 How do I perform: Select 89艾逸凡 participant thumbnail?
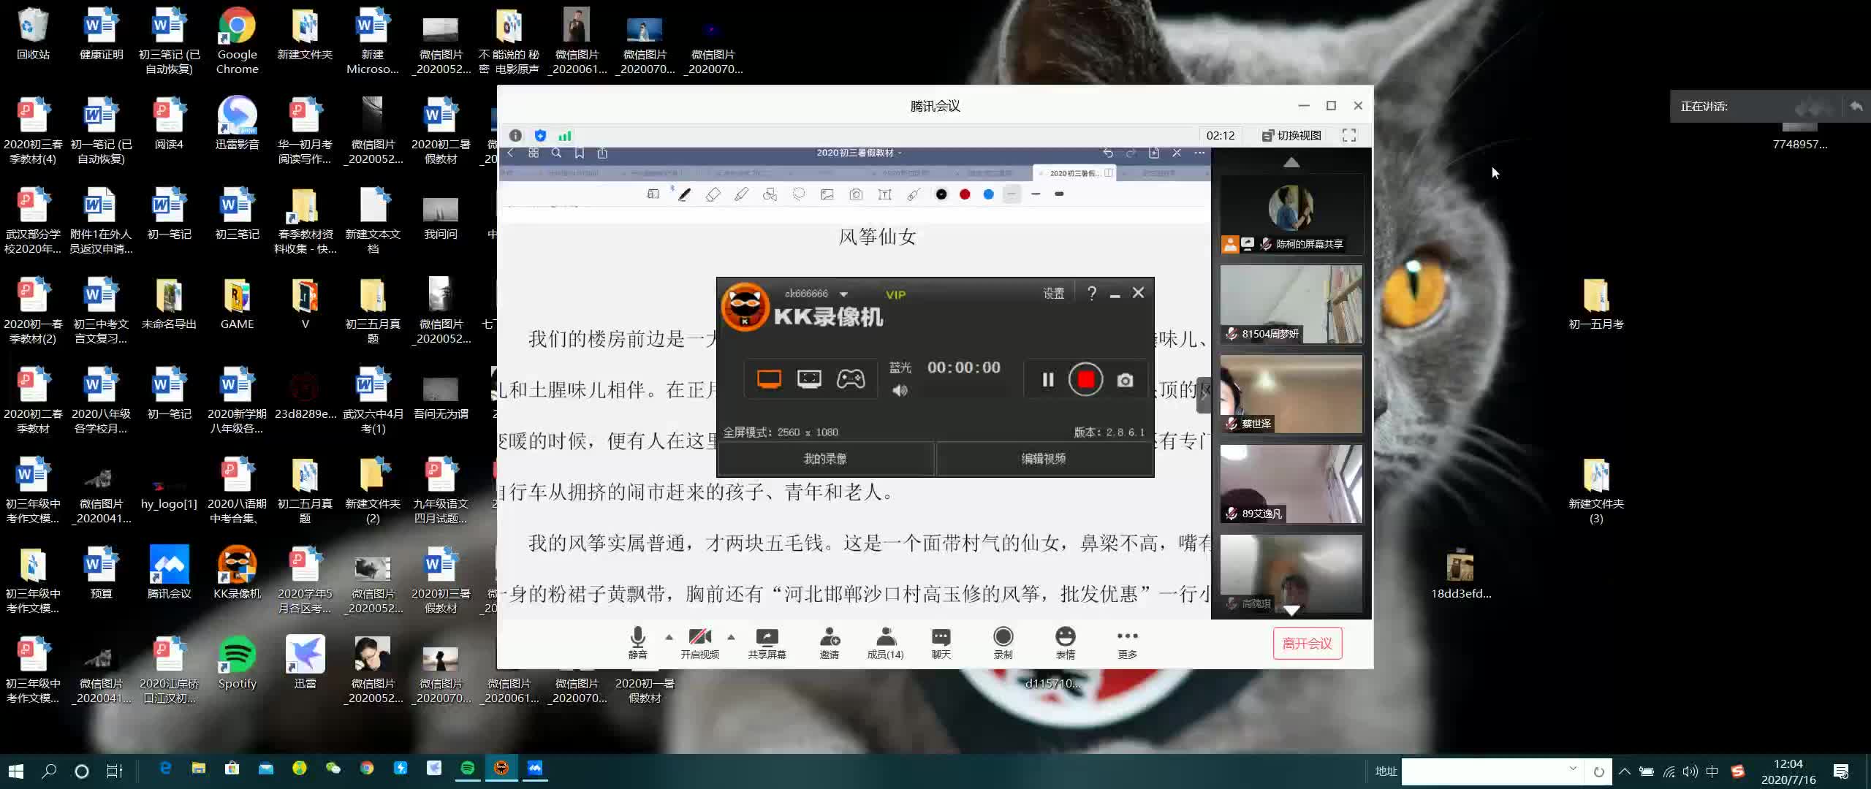pos(1291,484)
